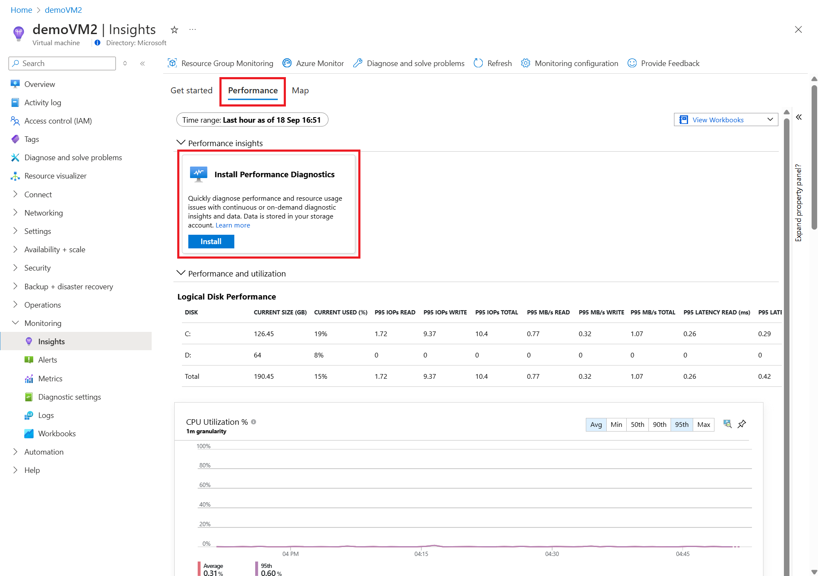Follow the Learn more link
The image size is (818, 576).
[x=233, y=225]
